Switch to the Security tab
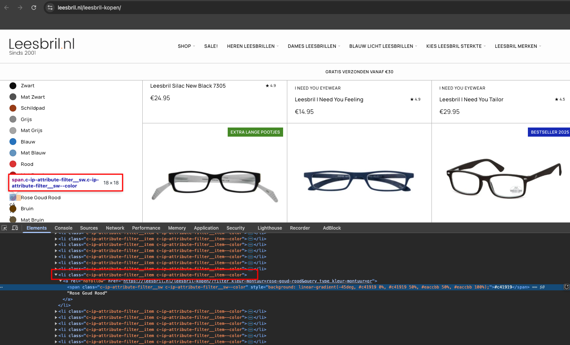The height and width of the screenshot is (345, 570). coord(236,228)
